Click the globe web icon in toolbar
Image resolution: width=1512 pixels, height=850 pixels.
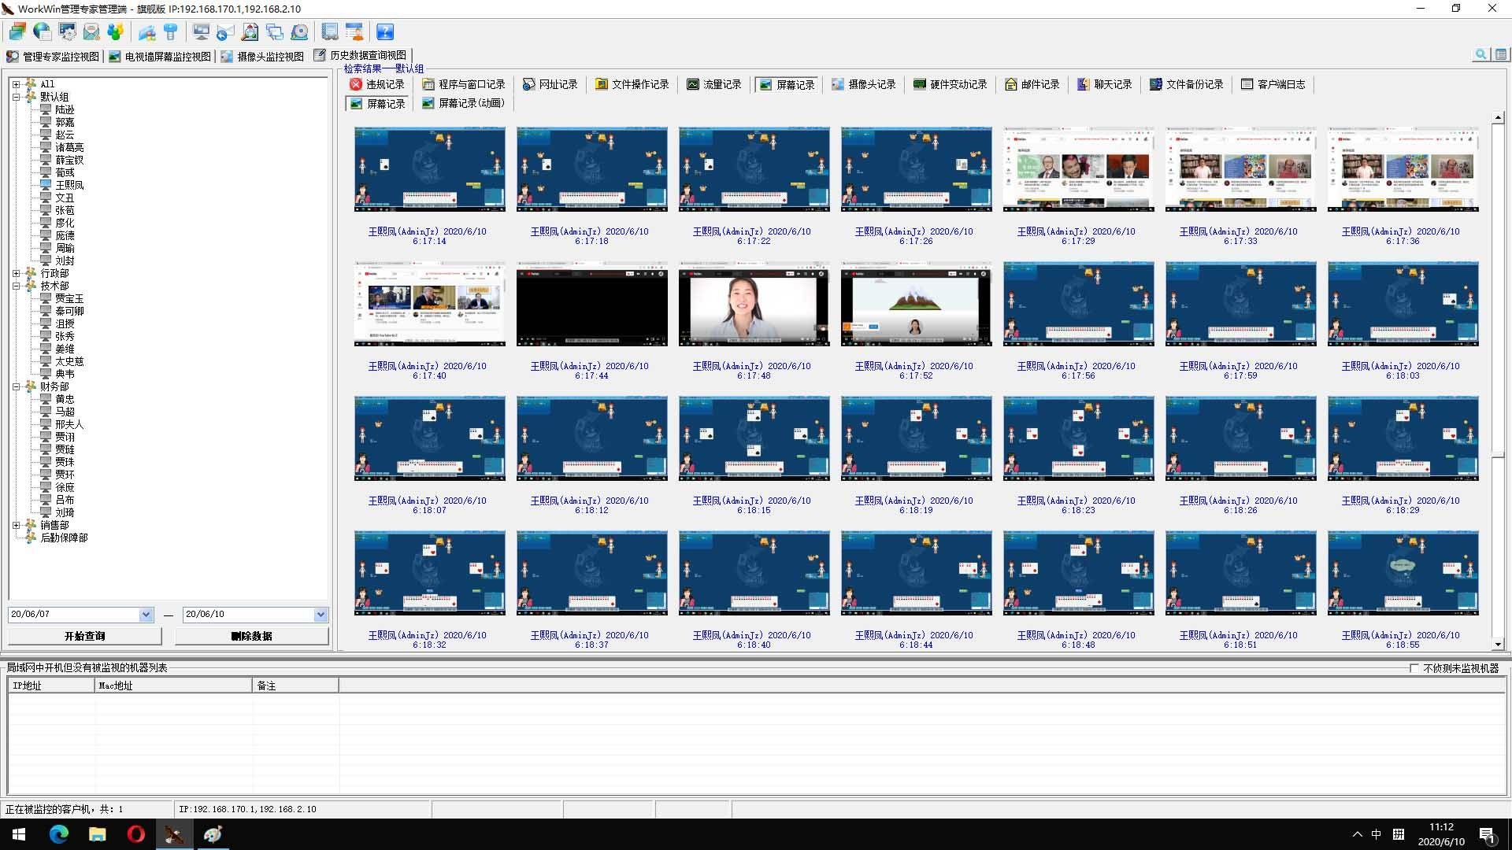click(43, 31)
